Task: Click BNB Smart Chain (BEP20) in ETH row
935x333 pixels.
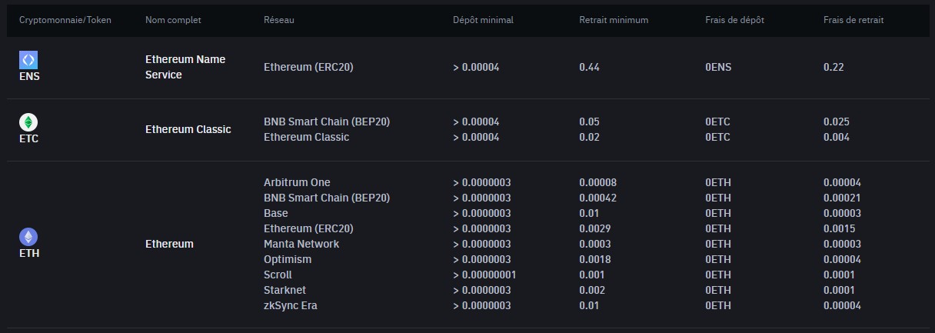Action: click(327, 198)
